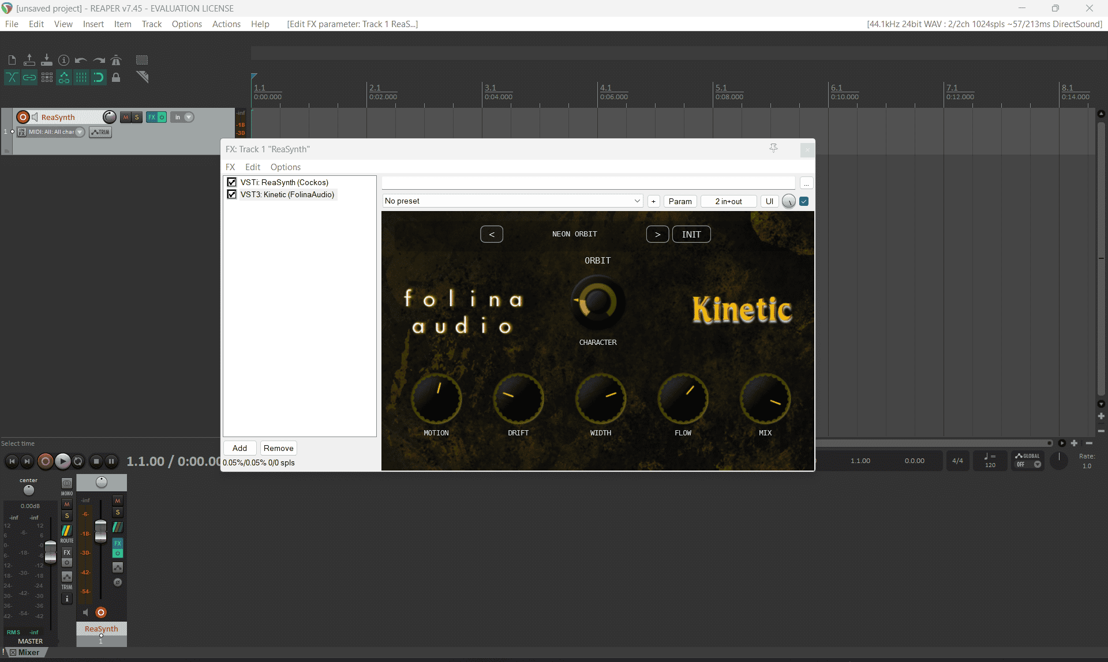Open project using the upload-arrow toolbar icon

tap(29, 60)
